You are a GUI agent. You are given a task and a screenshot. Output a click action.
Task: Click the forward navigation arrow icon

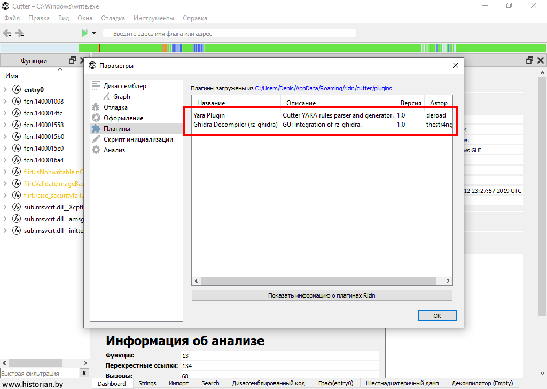(x=20, y=33)
